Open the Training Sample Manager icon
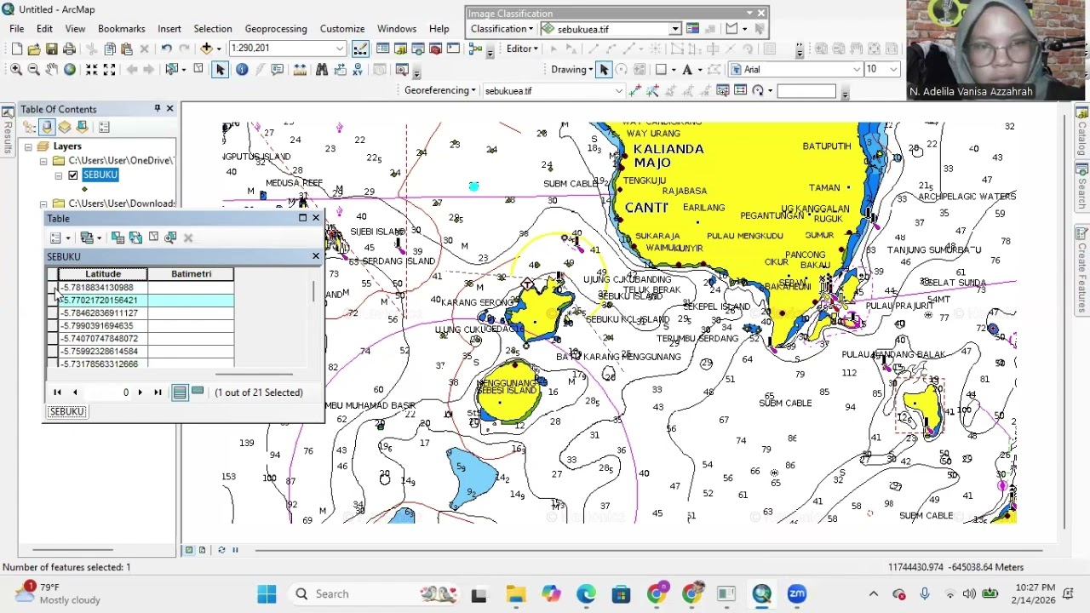The width and height of the screenshot is (1090, 613). (x=692, y=29)
